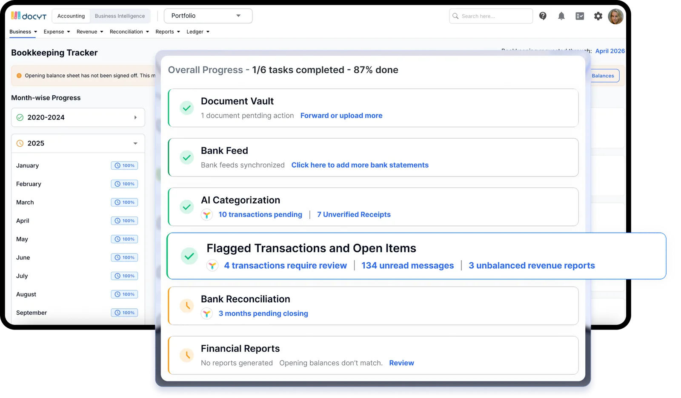
Task: Click the September 100% progress badge
Action: click(124, 313)
